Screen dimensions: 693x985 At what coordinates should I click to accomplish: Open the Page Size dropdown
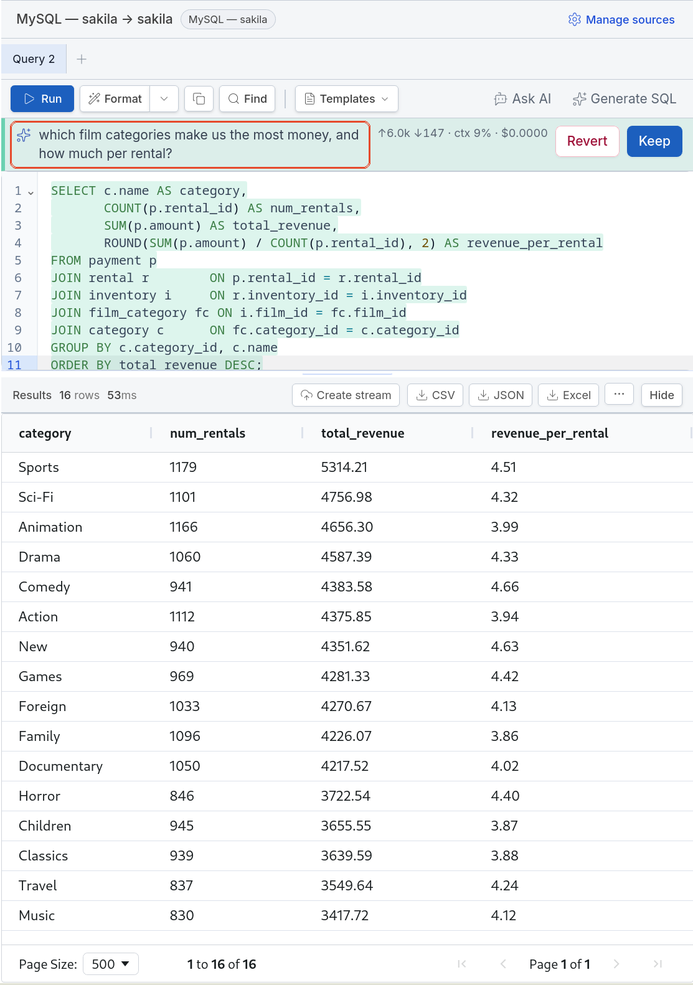tap(111, 964)
